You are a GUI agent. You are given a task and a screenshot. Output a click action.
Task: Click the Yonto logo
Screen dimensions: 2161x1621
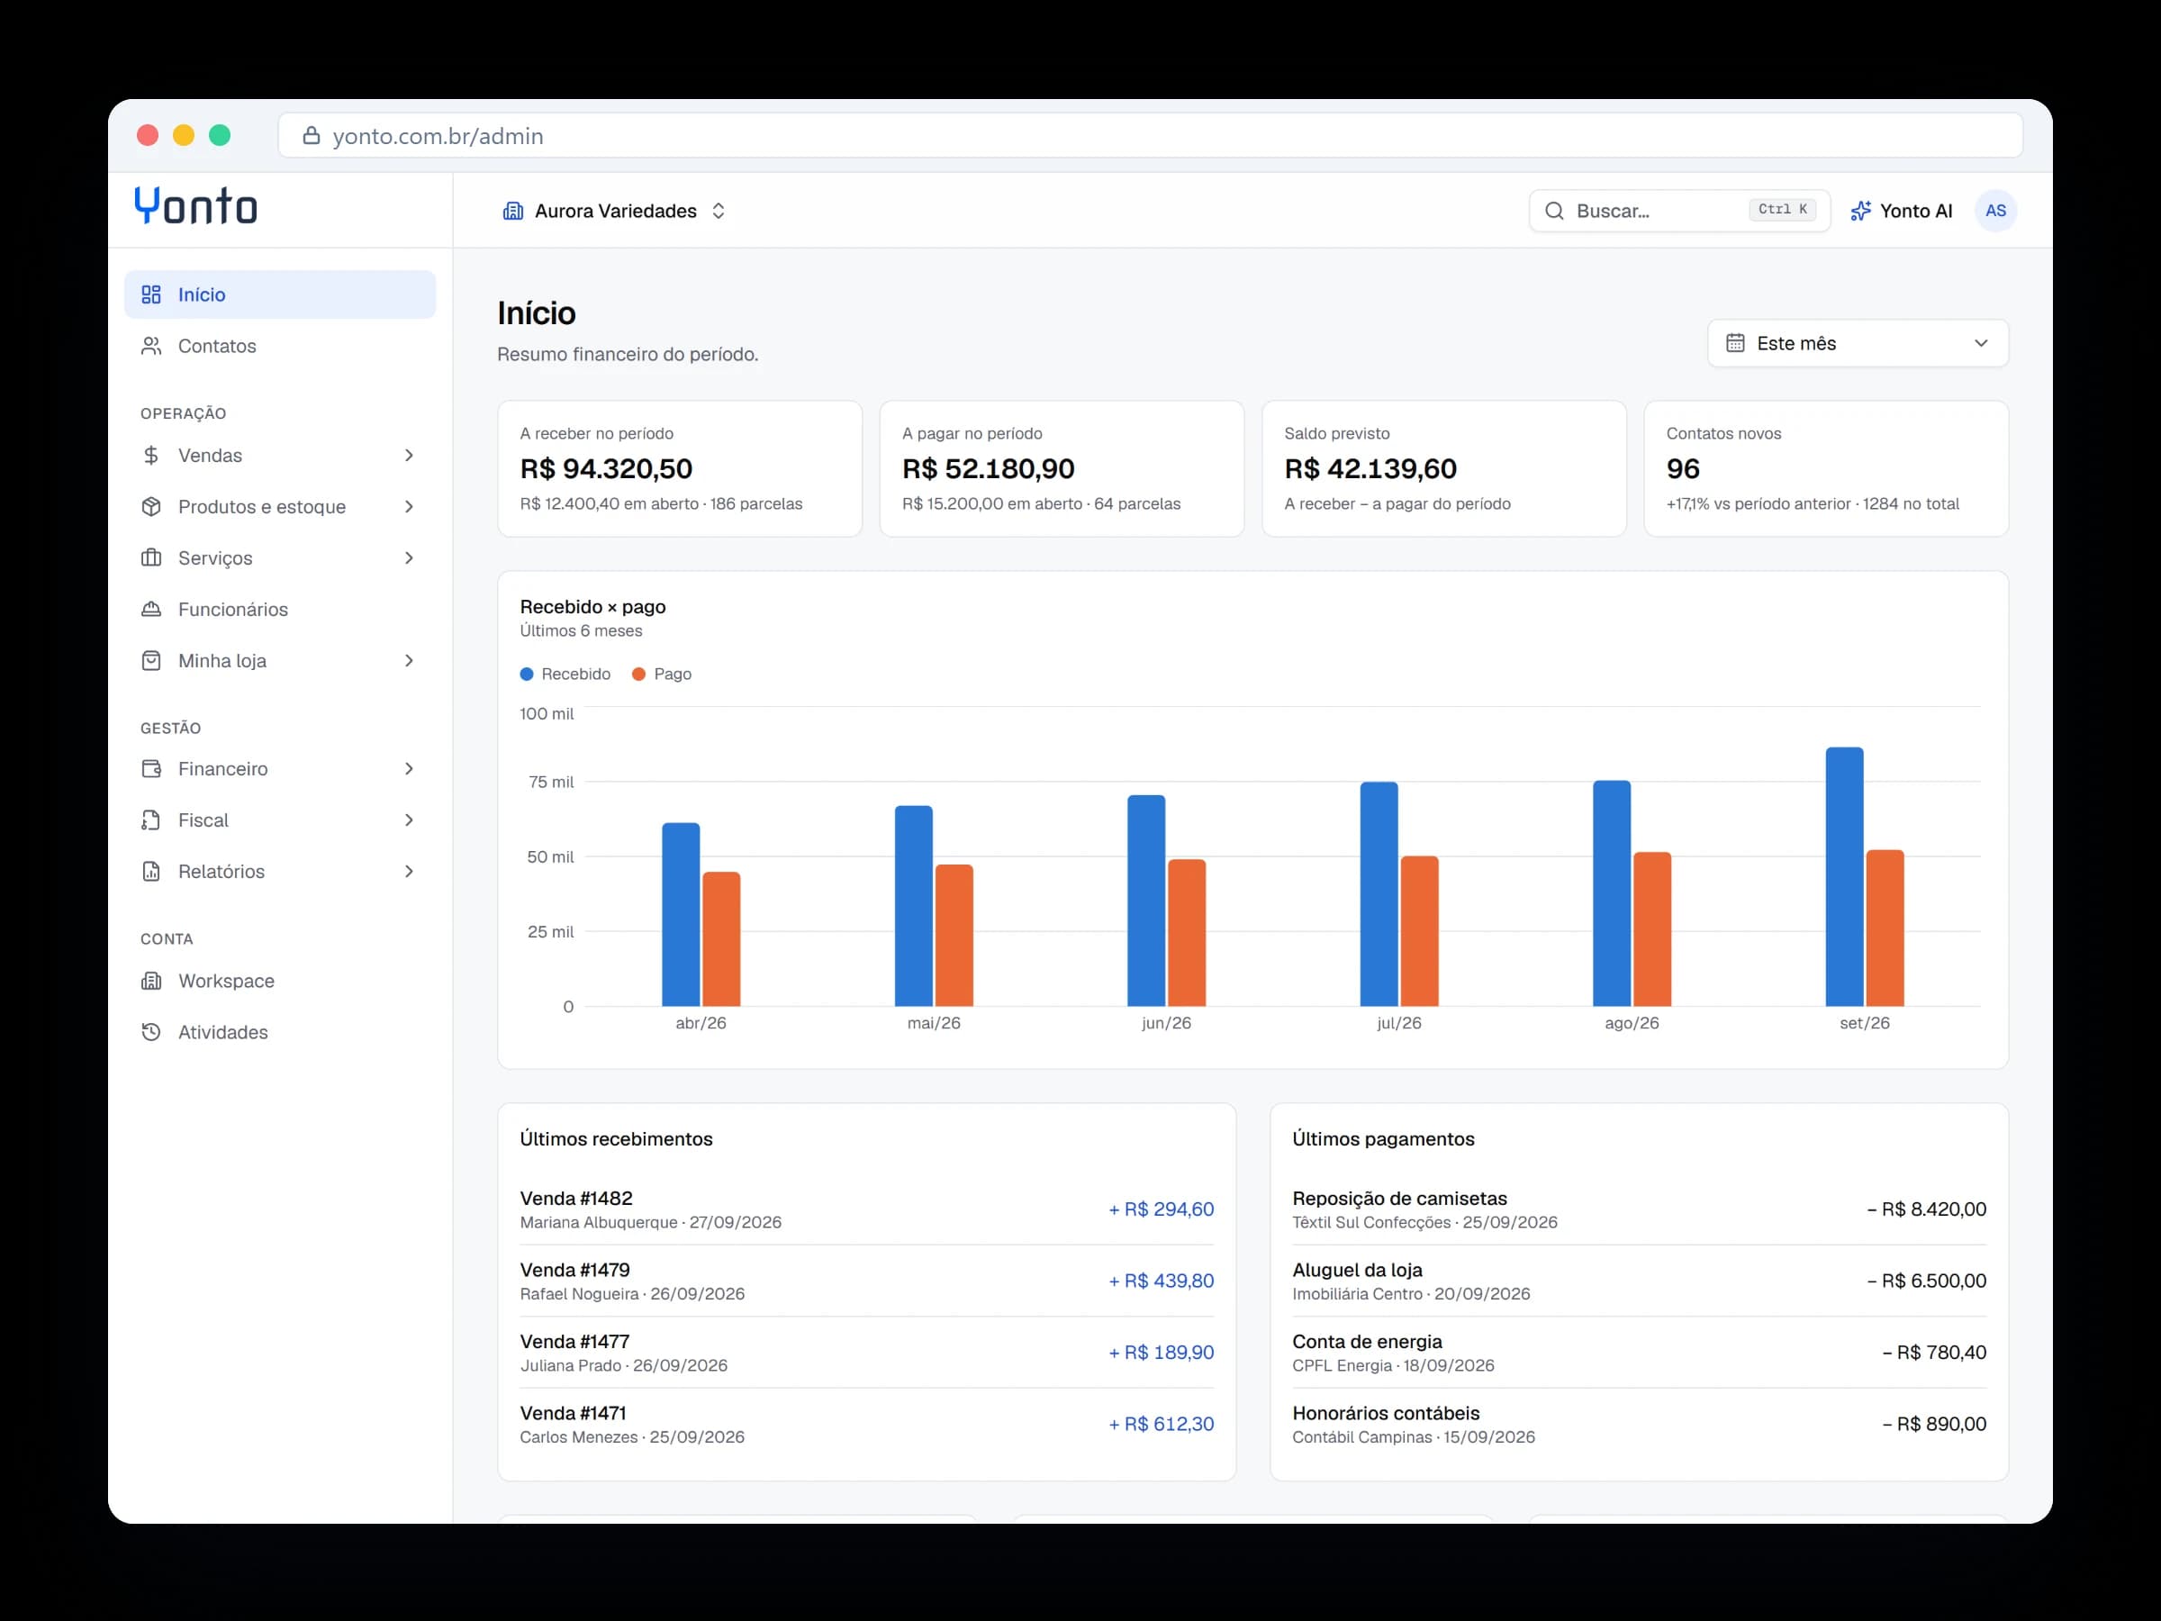[x=195, y=206]
